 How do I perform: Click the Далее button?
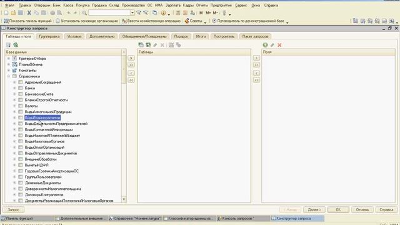[314, 210]
